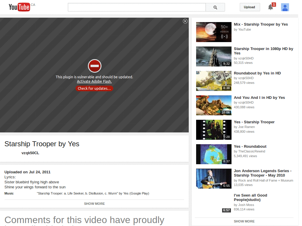Open Mix - Starship Trooper by Yes thumbnail

[x=214, y=32]
